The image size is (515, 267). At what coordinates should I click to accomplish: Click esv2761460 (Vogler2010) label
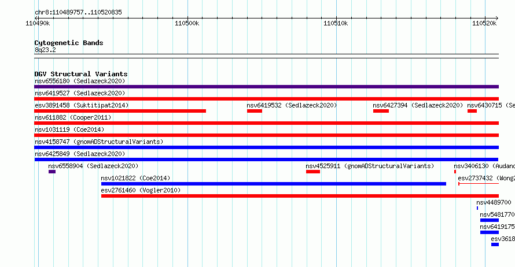tap(141, 190)
